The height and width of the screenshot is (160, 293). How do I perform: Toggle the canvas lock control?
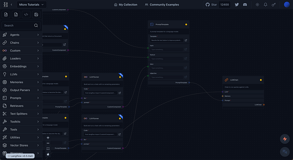pyautogui.click(x=48, y=154)
